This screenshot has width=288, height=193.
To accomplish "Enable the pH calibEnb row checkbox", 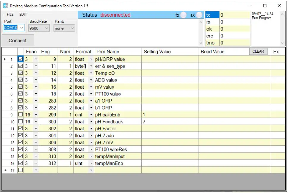I will (21, 115).
